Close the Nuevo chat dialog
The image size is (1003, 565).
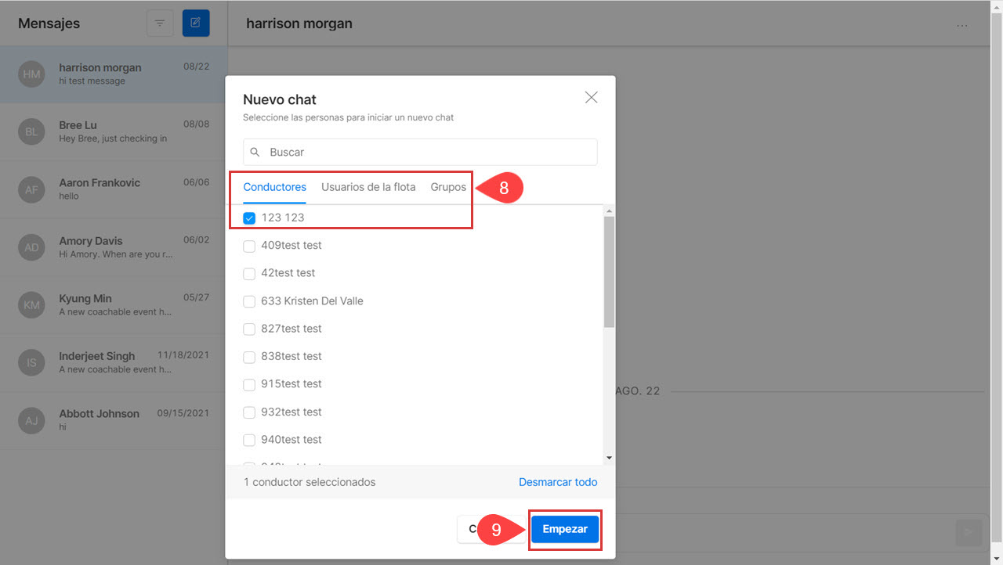pos(592,97)
